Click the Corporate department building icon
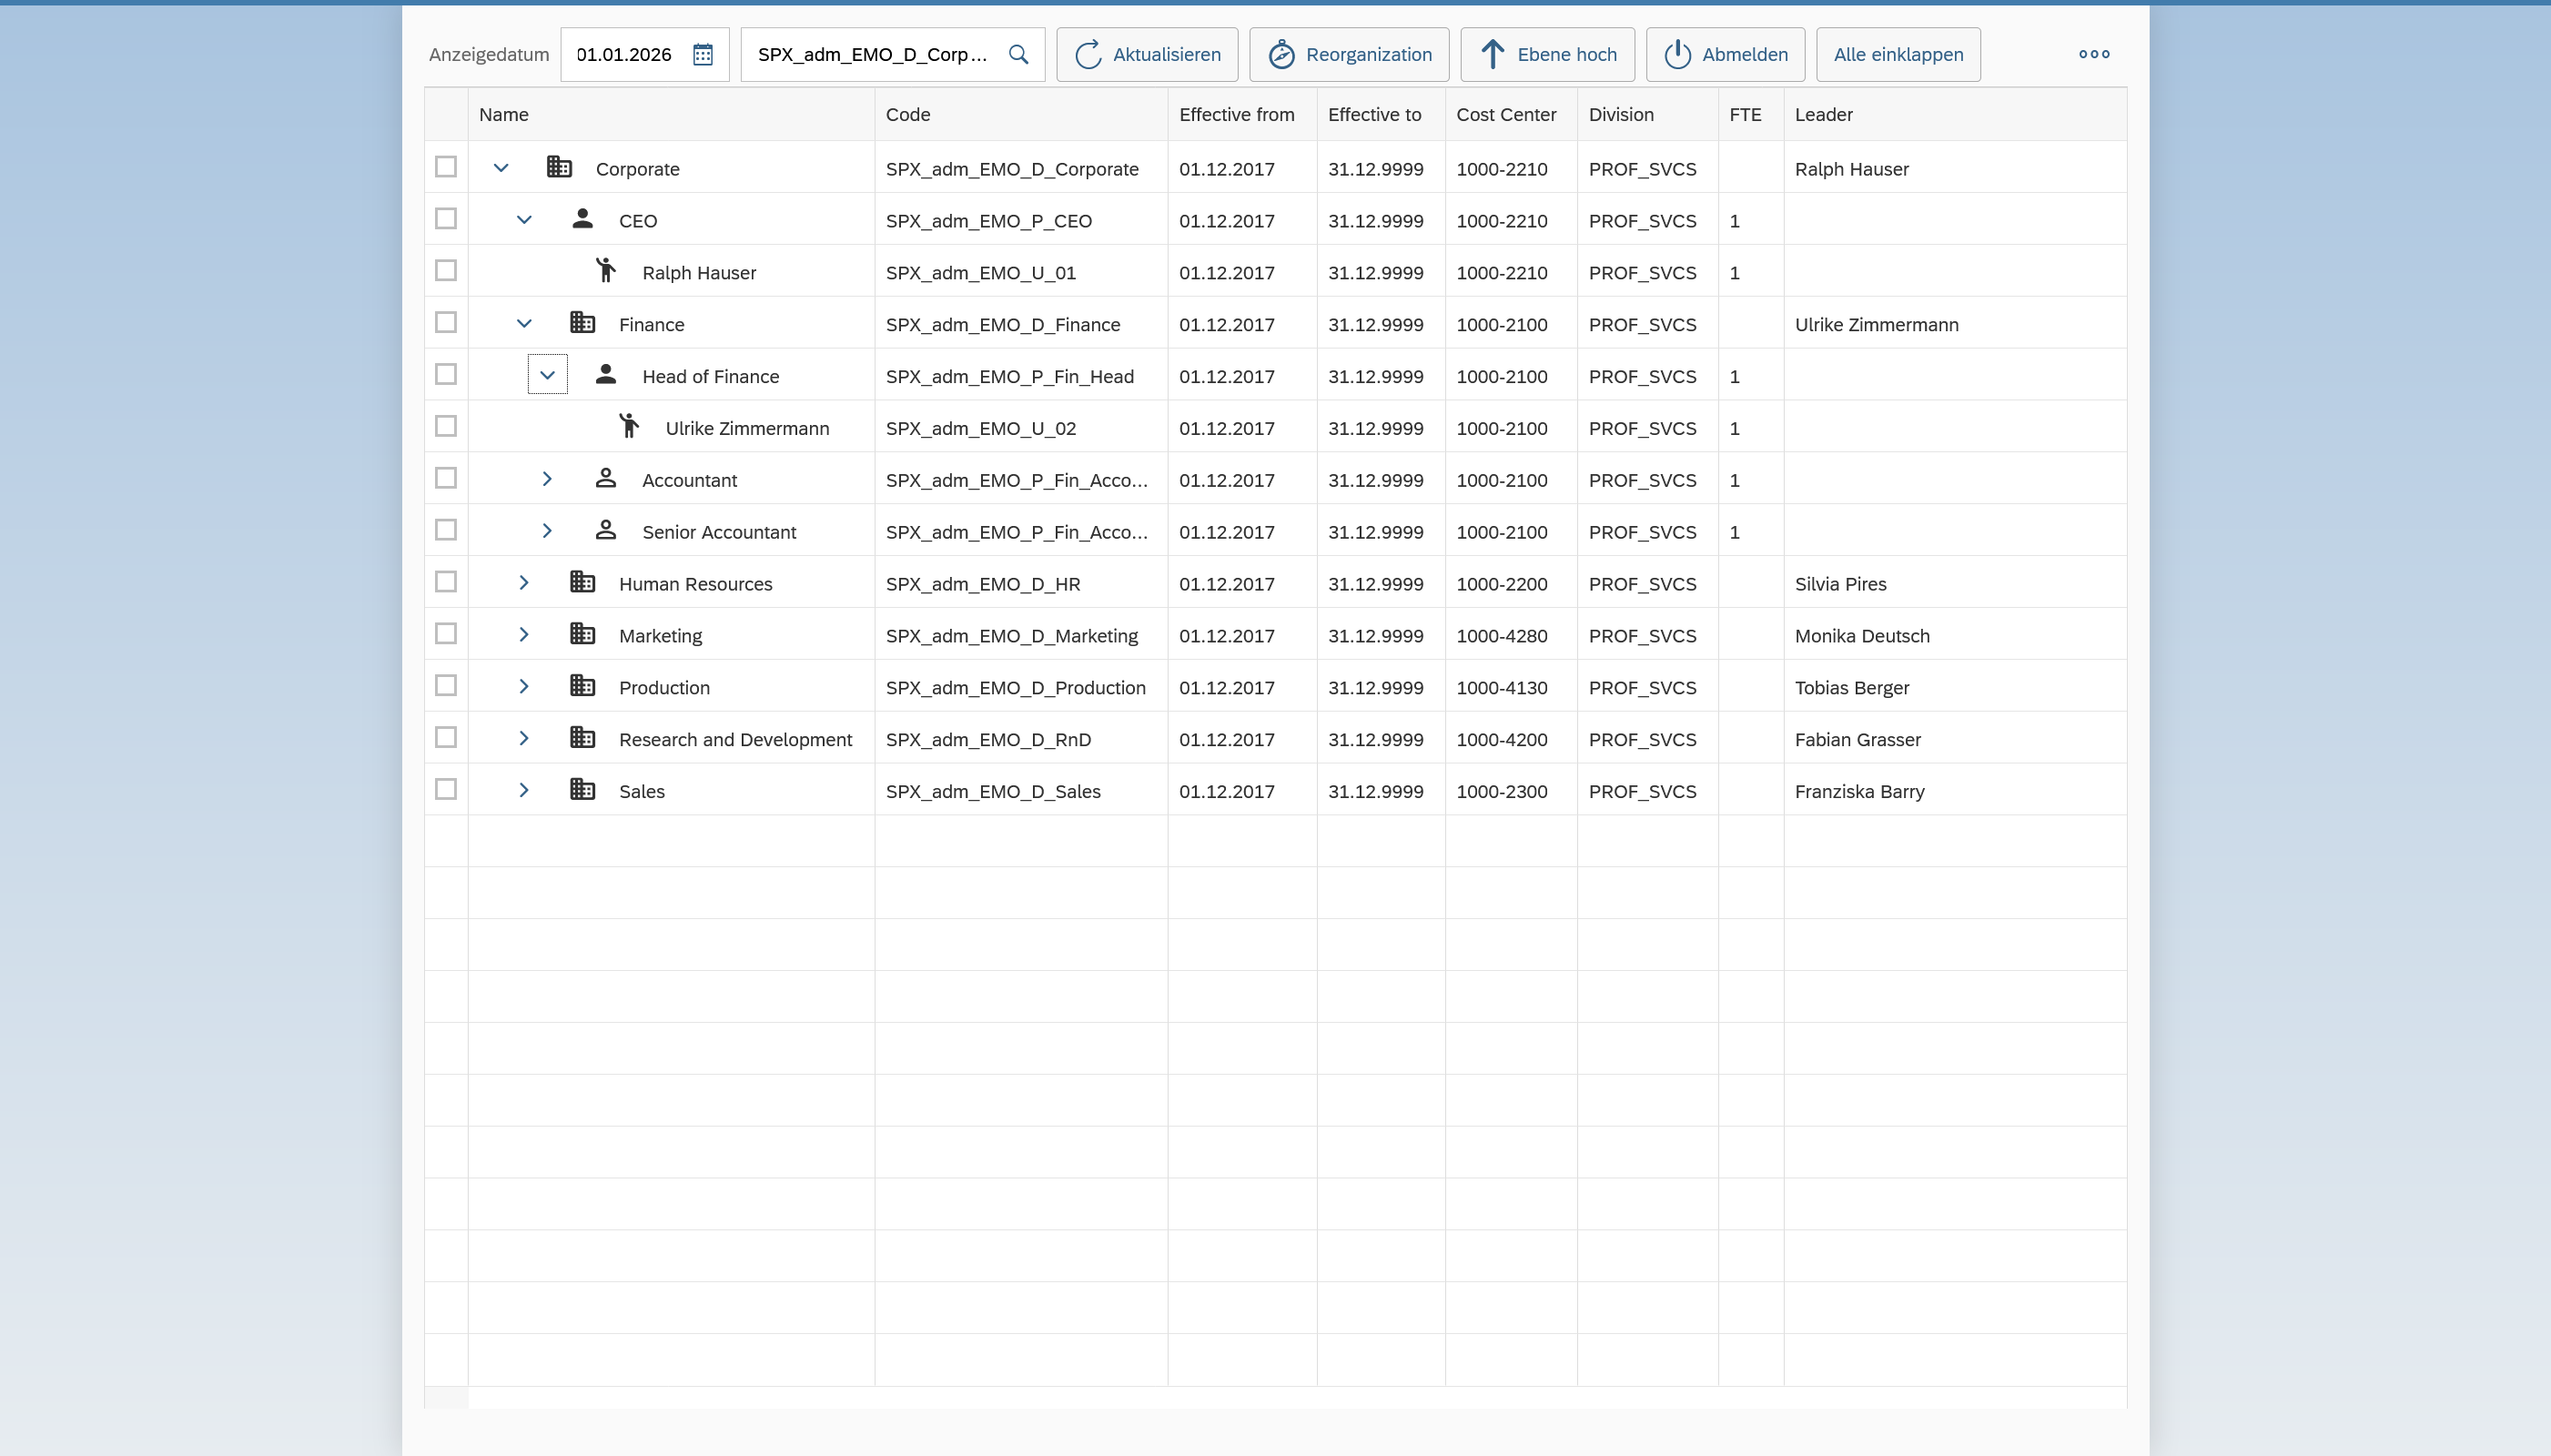The image size is (2551, 1456). coord(559,167)
